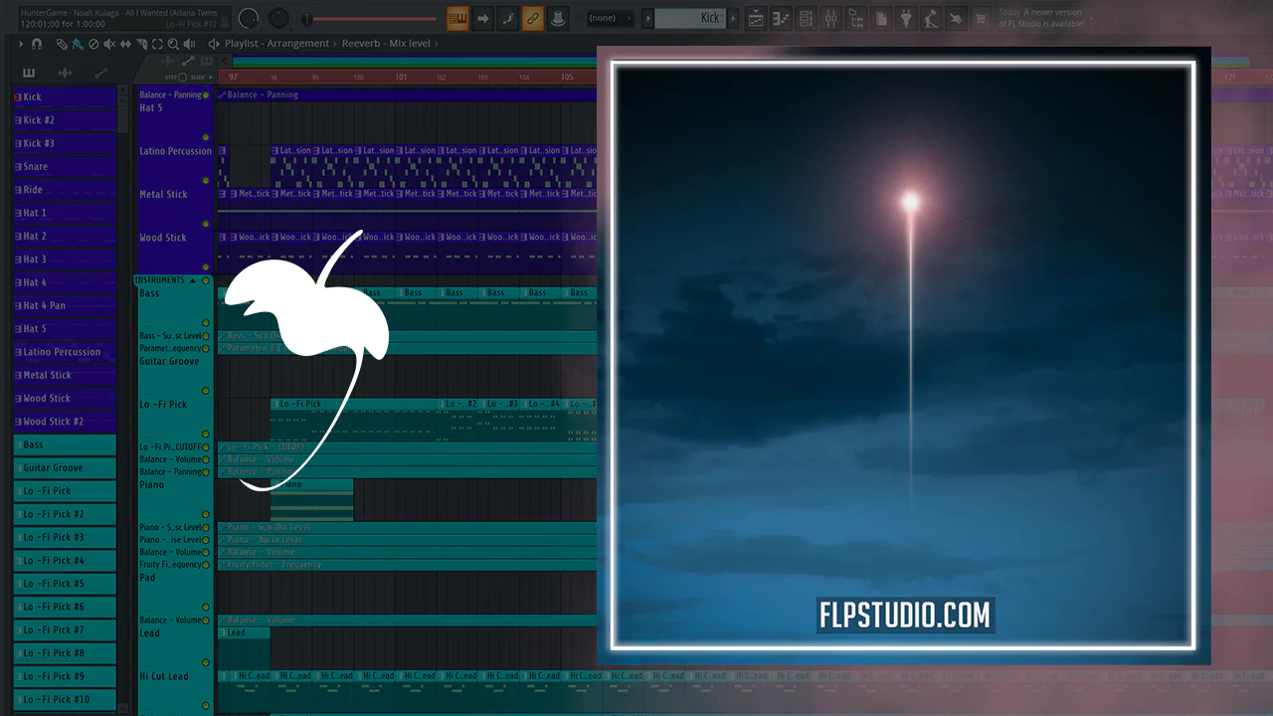Select the Draw pencil tool
This screenshot has width=1273, height=716.
(62, 44)
